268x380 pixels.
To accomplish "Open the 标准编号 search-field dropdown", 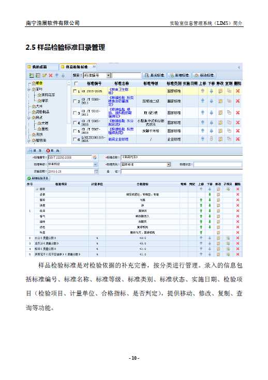I will click(x=108, y=75).
